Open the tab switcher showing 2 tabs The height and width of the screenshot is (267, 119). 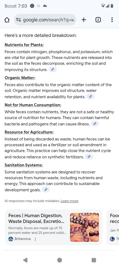click(x=98, y=20)
